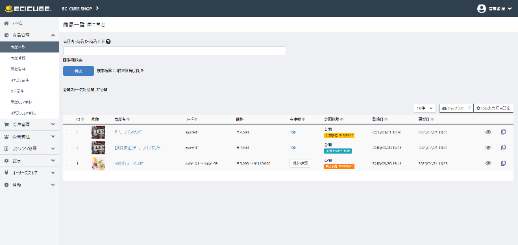Preview the cube-01 product via eye icon
518x245 pixels.
488,163
